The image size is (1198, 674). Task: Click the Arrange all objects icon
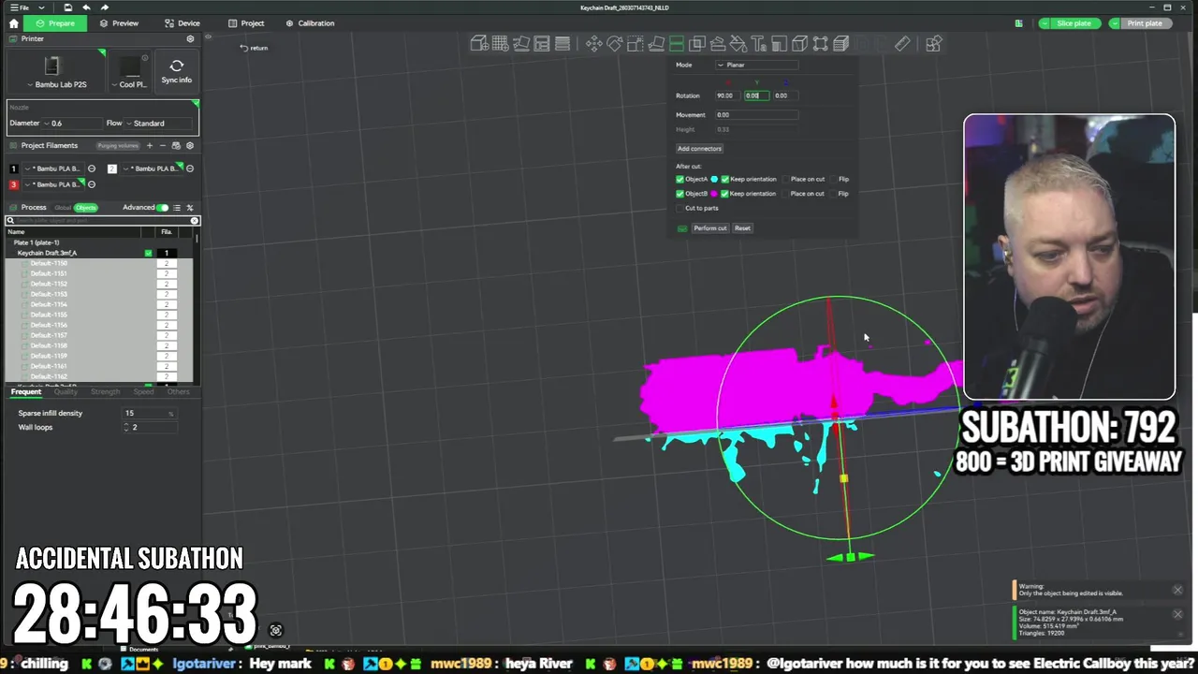tap(542, 44)
